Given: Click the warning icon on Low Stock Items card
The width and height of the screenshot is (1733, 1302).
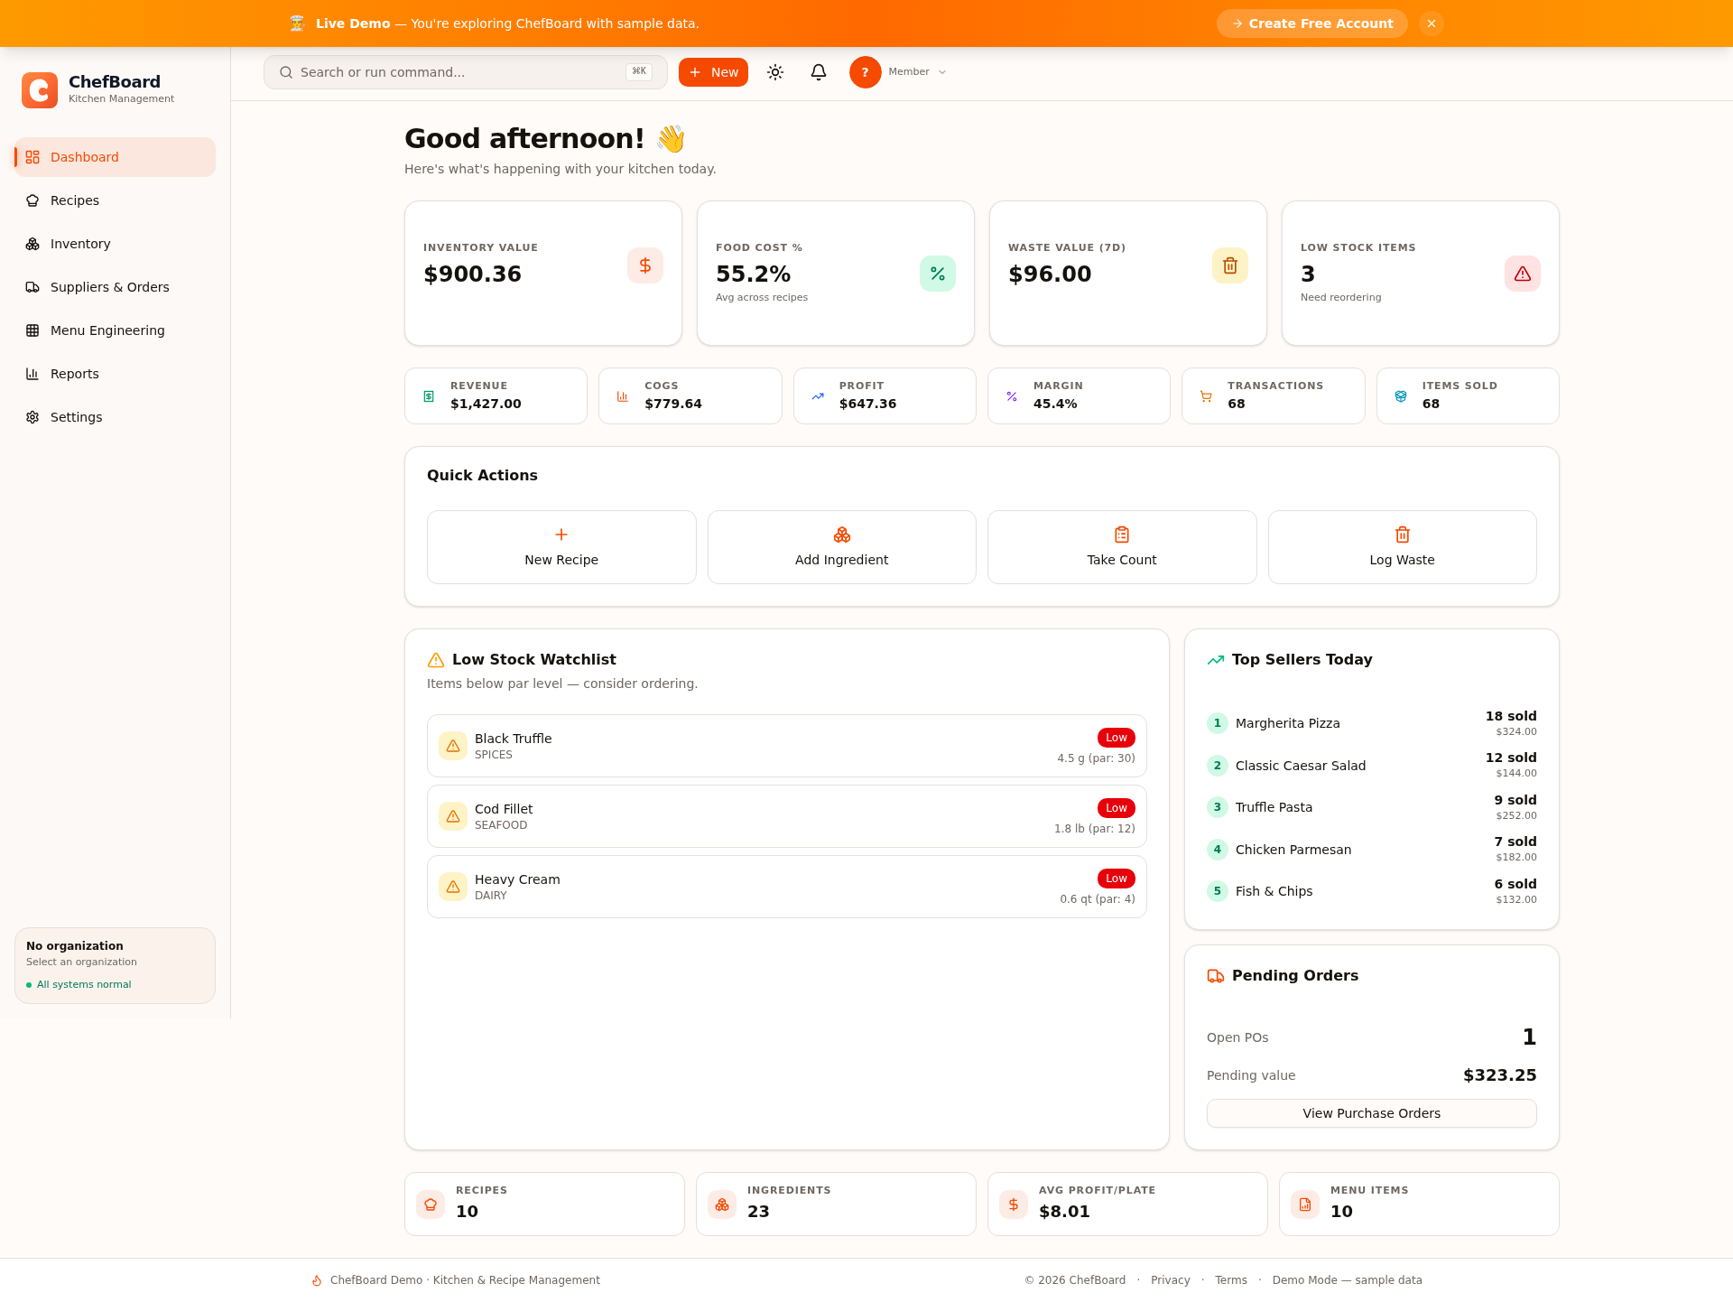Looking at the screenshot, I should coord(1523,274).
